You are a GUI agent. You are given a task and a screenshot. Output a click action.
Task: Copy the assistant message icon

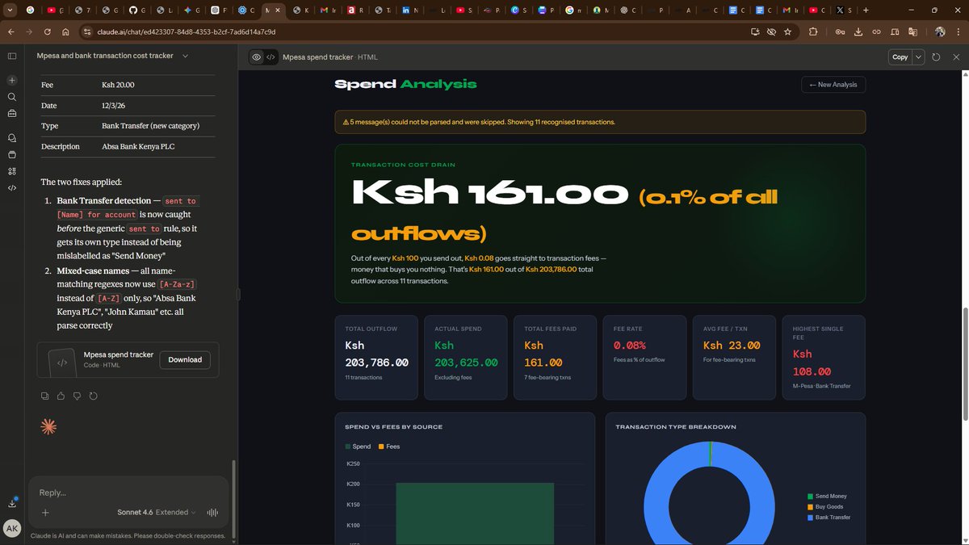45,396
